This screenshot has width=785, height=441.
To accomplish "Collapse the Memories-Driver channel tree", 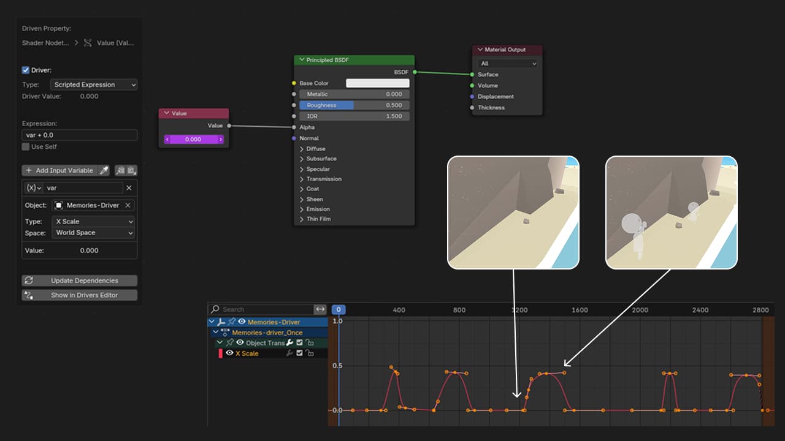I will pyautogui.click(x=212, y=322).
